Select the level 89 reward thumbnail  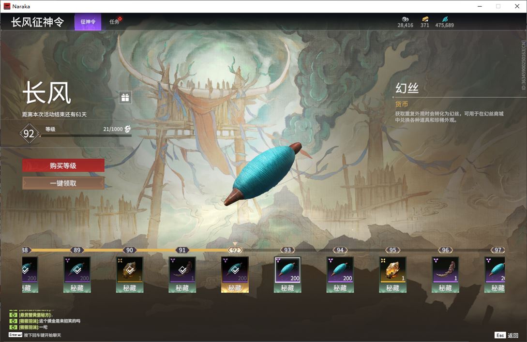coord(77,270)
